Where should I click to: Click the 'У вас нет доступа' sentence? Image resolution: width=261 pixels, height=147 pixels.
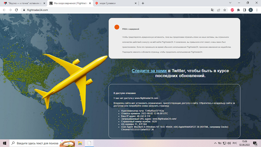(x=136, y=98)
